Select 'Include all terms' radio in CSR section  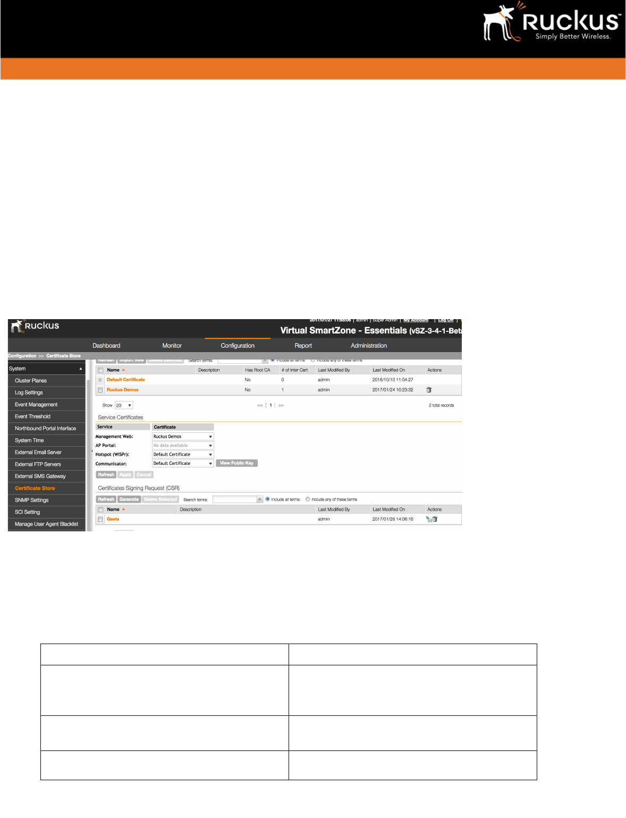pyautogui.click(x=268, y=499)
